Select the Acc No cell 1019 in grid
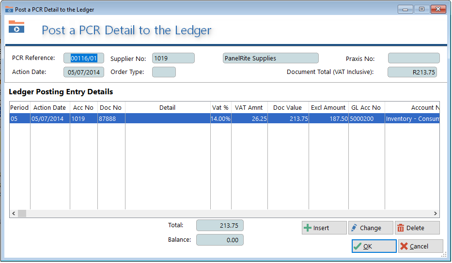 pyautogui.click(x=84, y=118)
